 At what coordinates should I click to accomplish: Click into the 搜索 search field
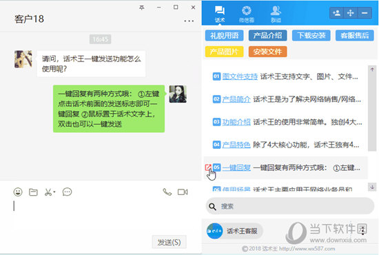pyautogui.click(x=290, y=206)
